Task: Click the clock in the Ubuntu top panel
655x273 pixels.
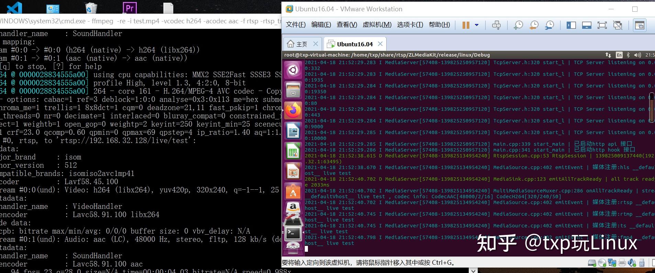Action: 650,55
